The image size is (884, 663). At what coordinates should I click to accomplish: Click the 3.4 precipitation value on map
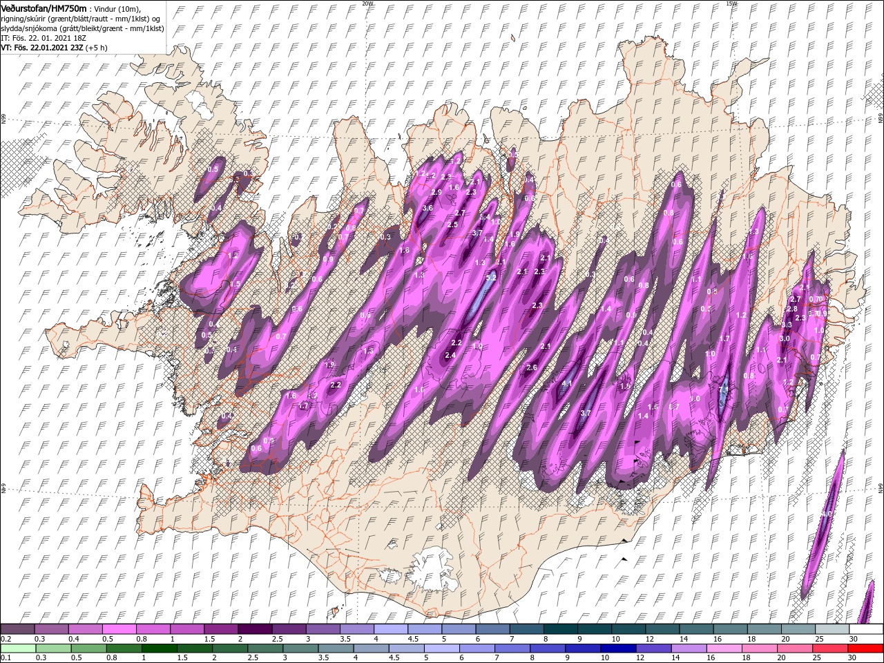click(485, 218)
